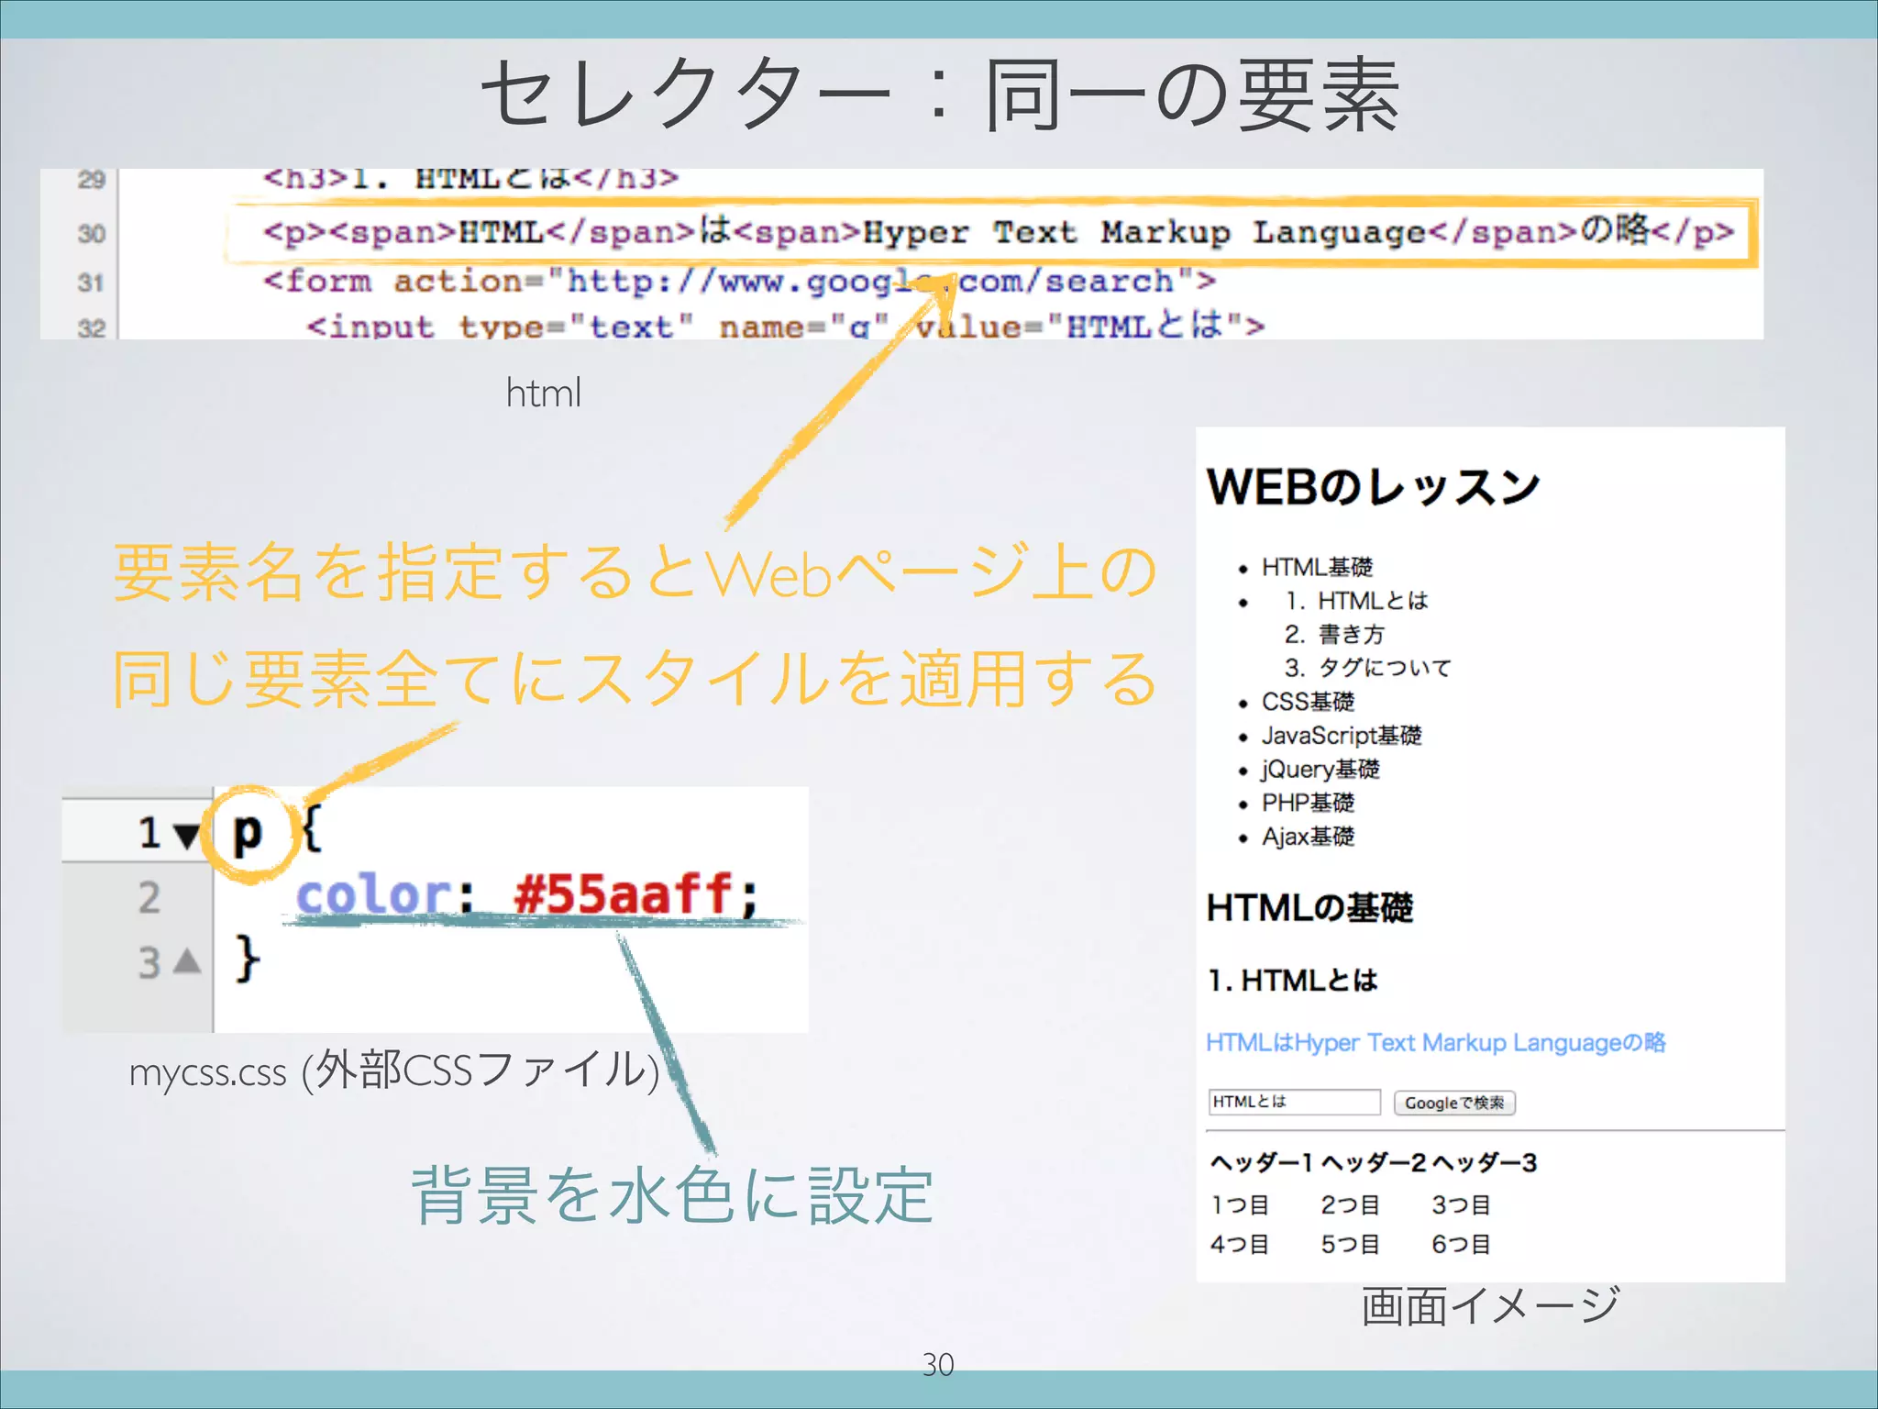Click the #55aaff color value
This screenshot has height=1409, width=1878.
pyautogui.click(x=624, y=893)
